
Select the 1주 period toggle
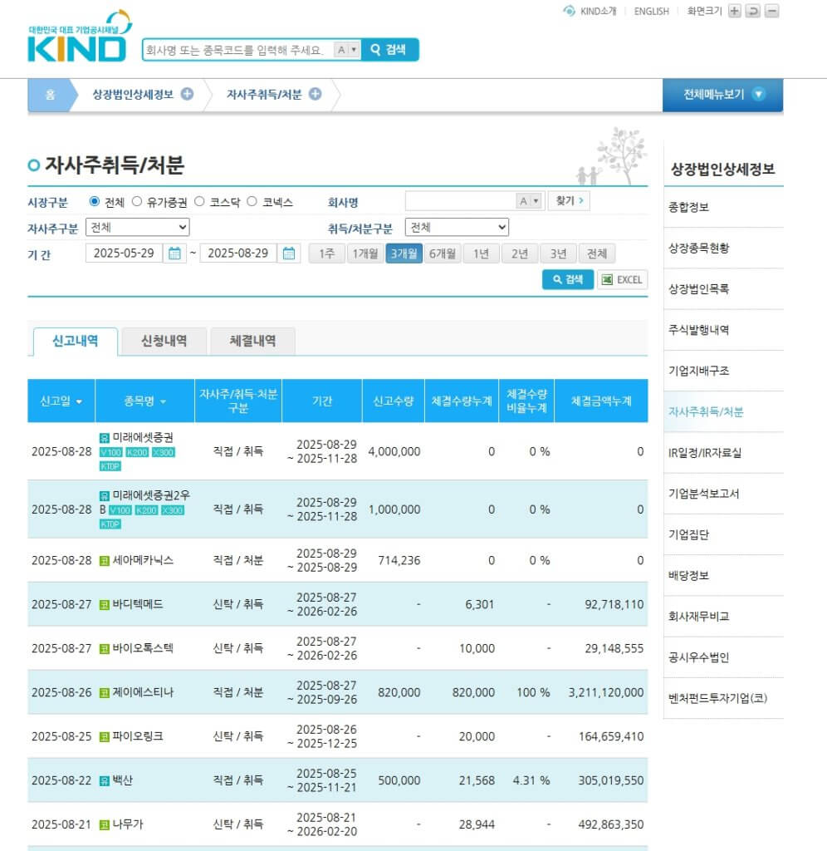(327, 253)
